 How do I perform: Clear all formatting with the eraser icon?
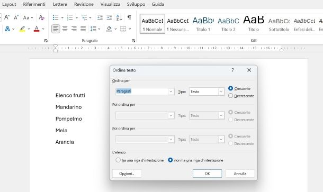point(41,17)
